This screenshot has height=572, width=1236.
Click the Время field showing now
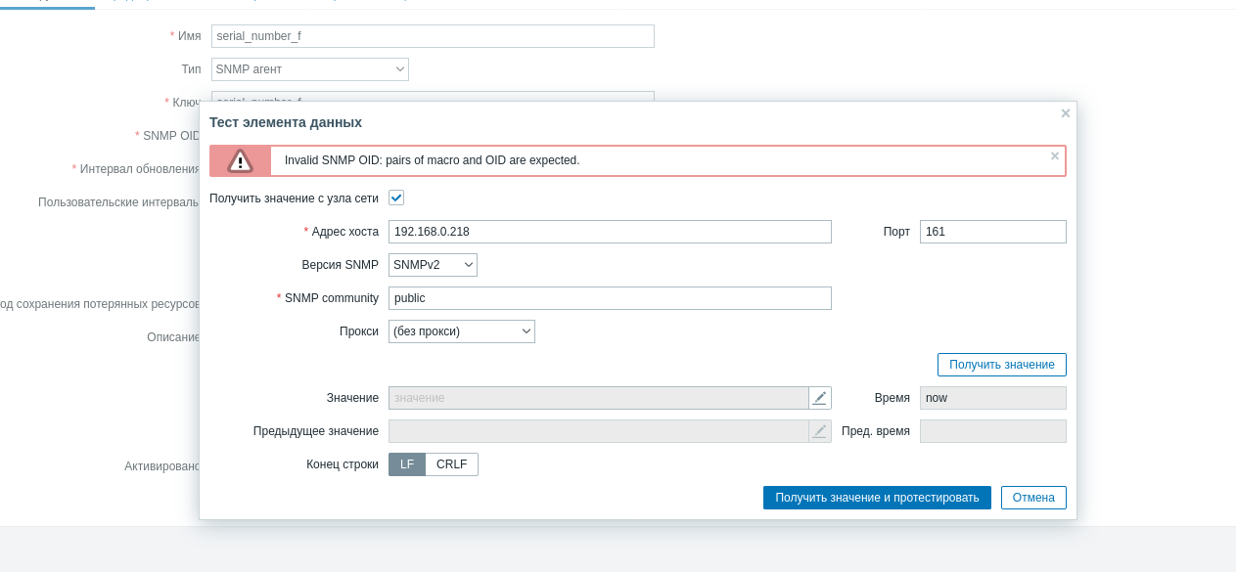992,398
